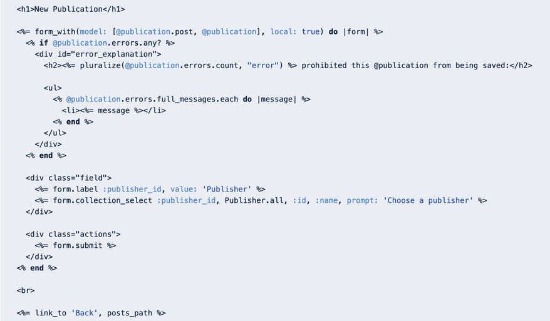This screenshot has width=550, height=321.
Task: Click the form.submit line
Action: point(75,245)
